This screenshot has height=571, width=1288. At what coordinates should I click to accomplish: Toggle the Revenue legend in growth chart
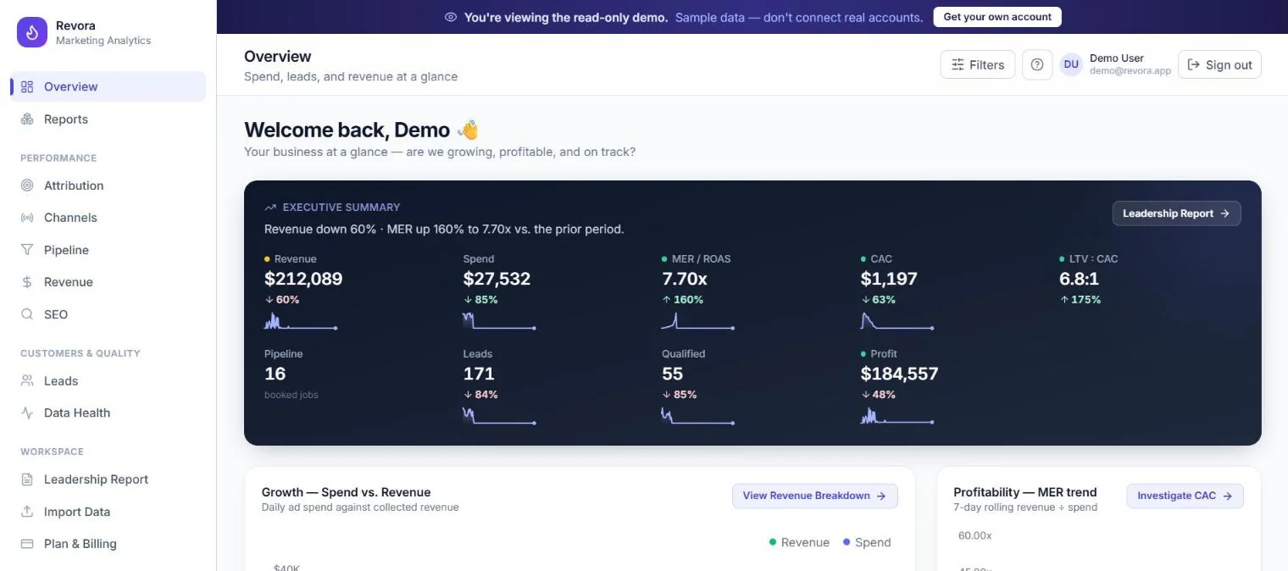(799, 542)
